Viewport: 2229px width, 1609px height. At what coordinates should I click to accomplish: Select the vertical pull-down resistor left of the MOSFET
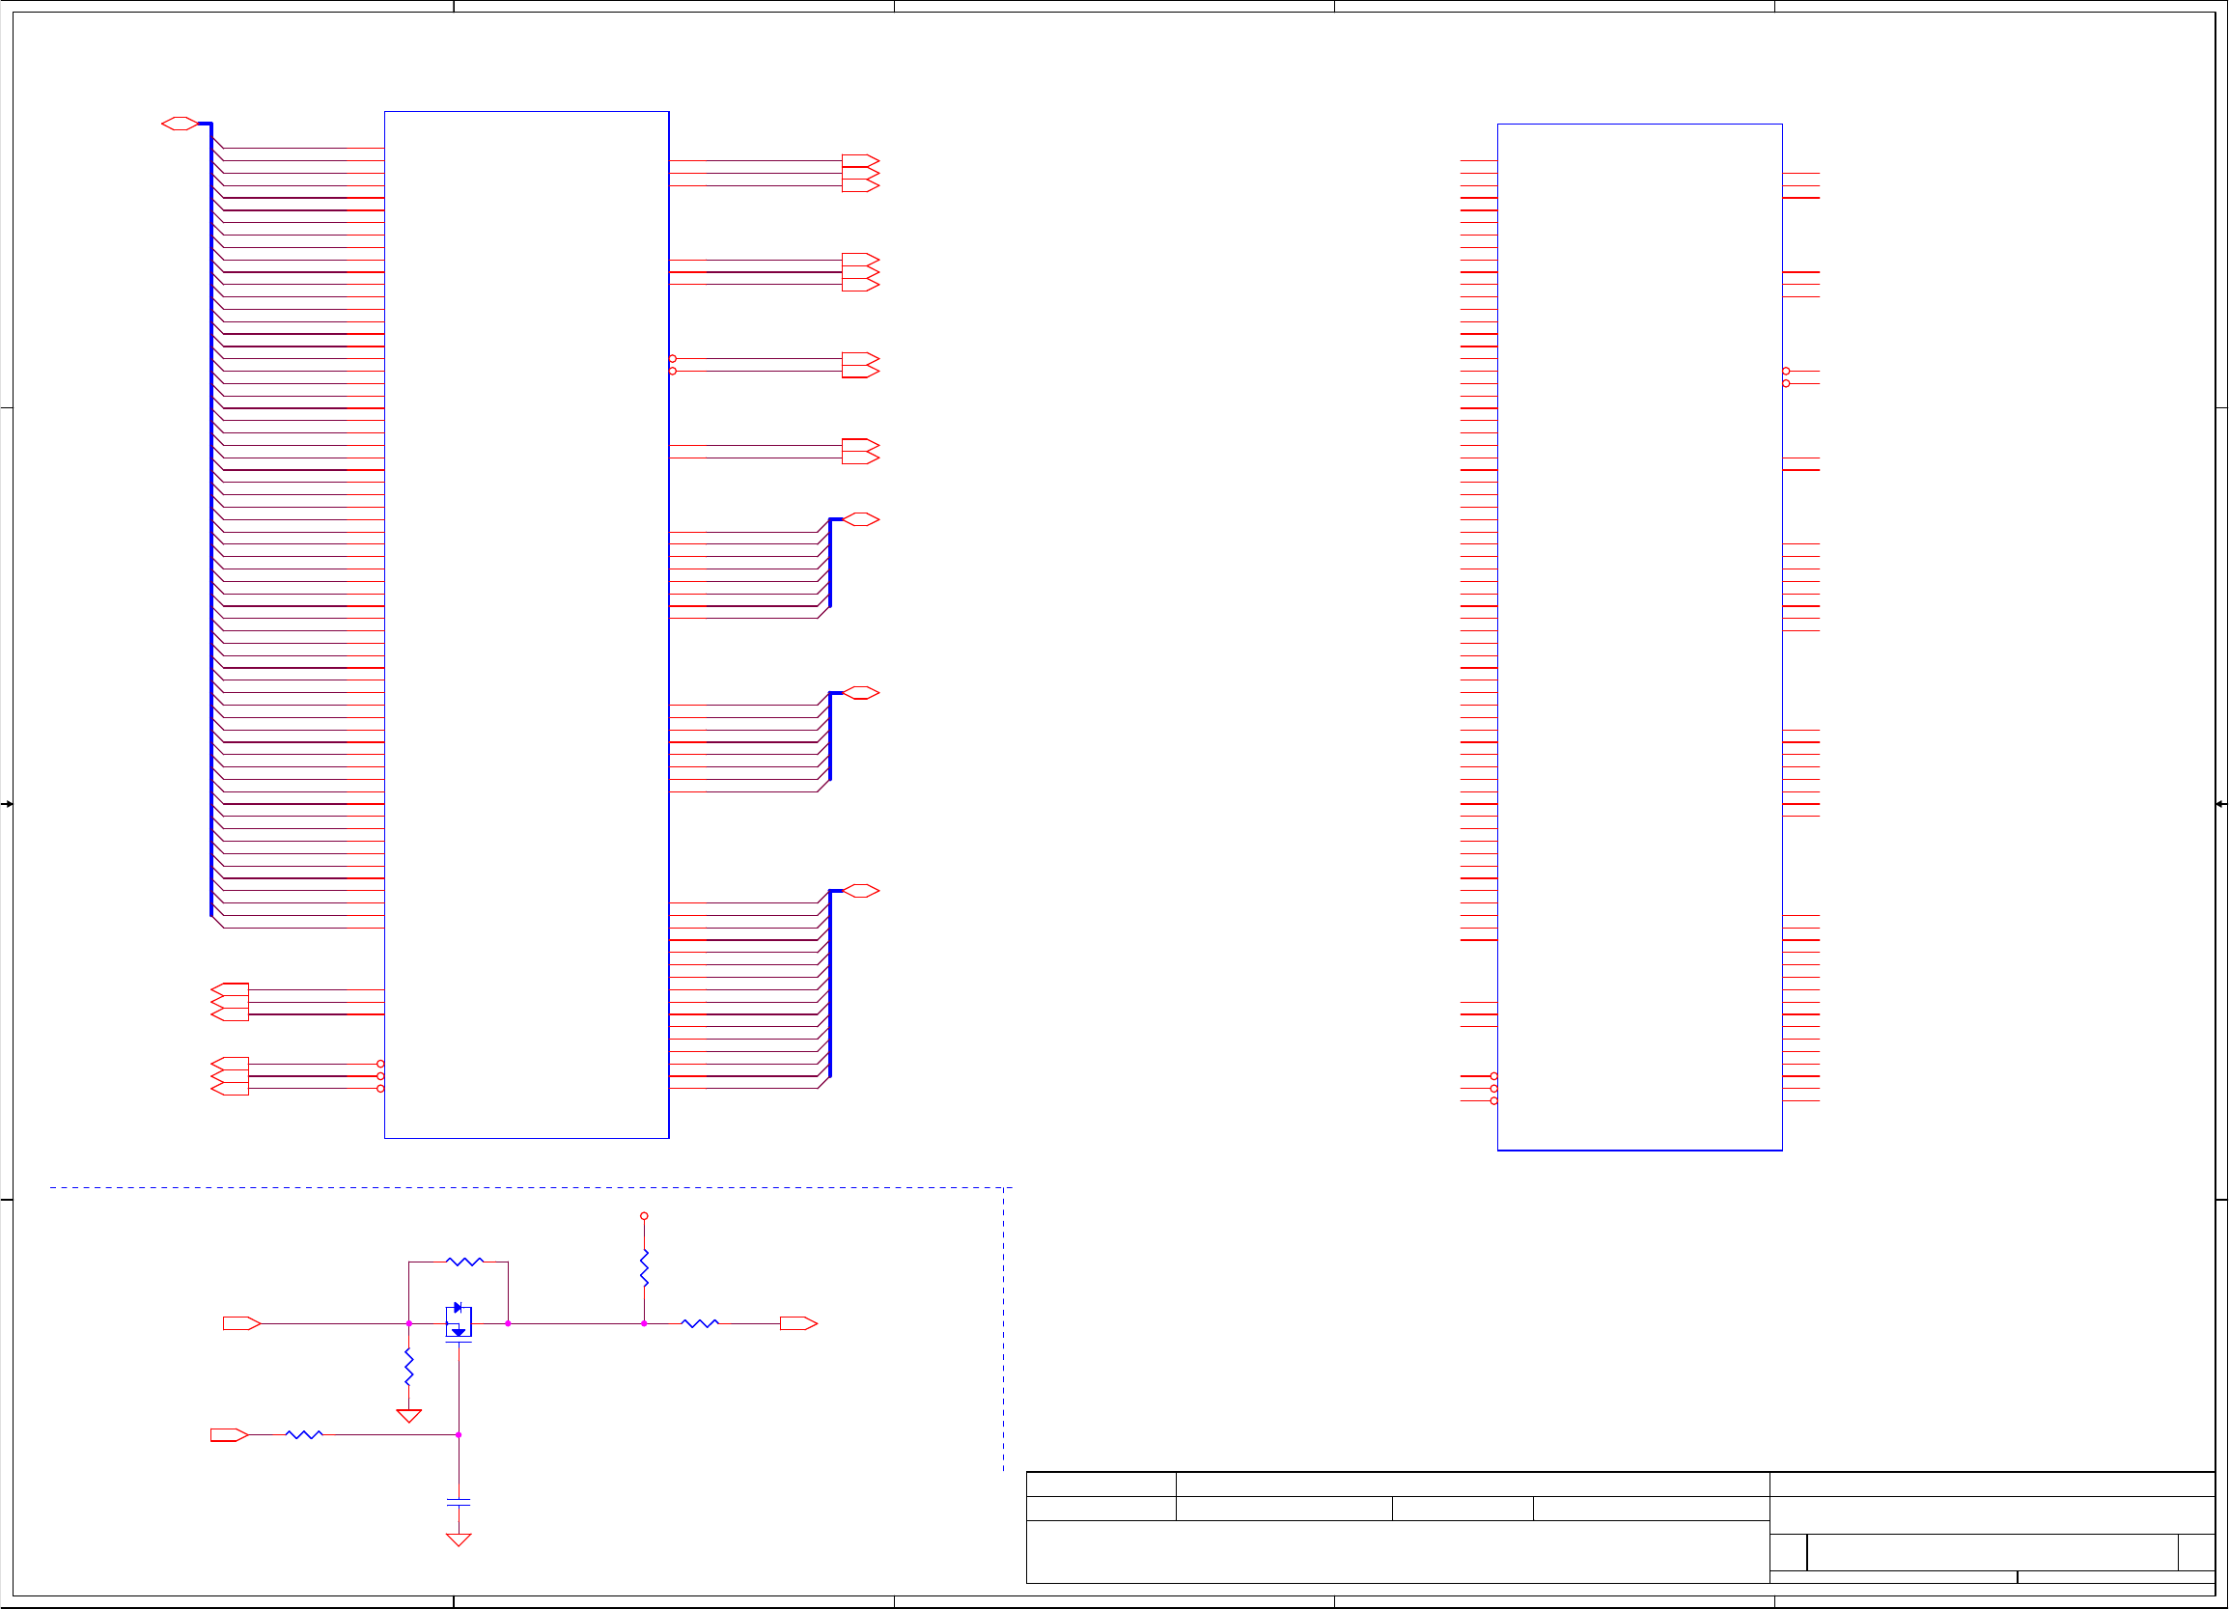click(x=409, y=1366)
